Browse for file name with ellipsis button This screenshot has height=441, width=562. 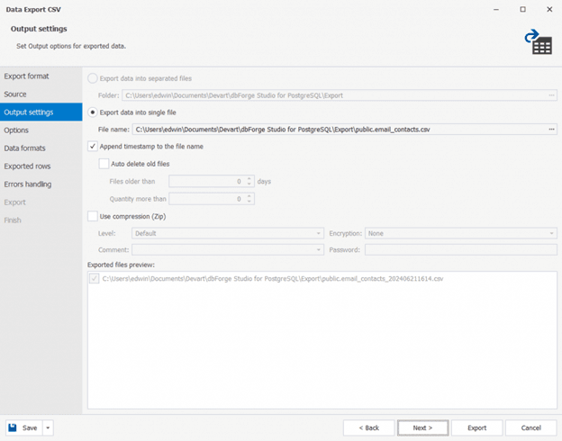point(550,130)
